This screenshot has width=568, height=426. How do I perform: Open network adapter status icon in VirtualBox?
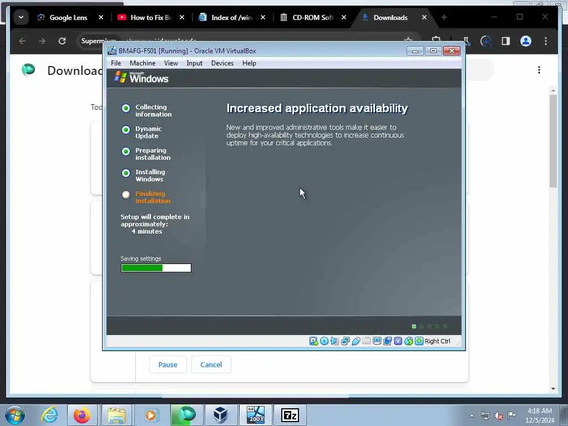tap(345, 341)
